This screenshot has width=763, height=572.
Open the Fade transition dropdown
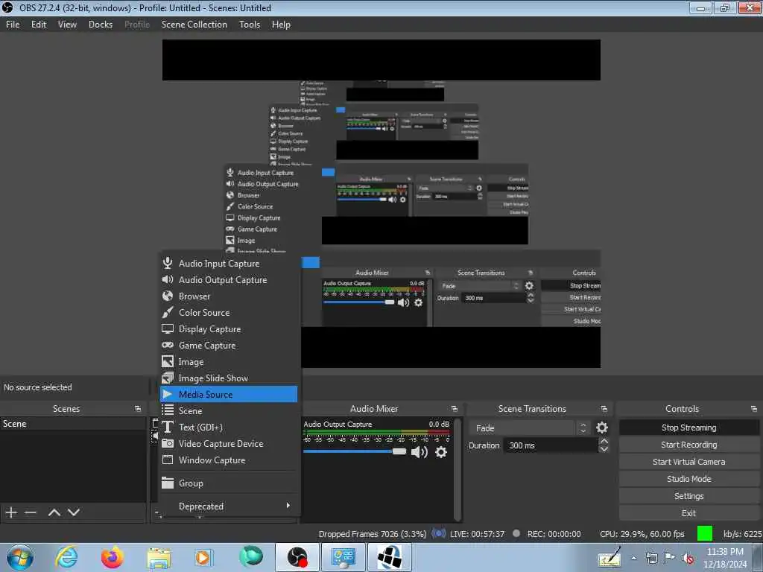(x=530, y=428)
